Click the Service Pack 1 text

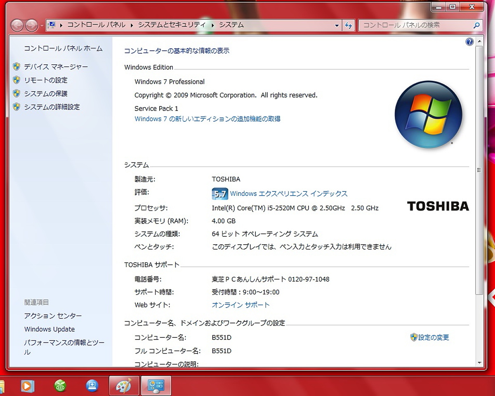click(x=156, y=108)
